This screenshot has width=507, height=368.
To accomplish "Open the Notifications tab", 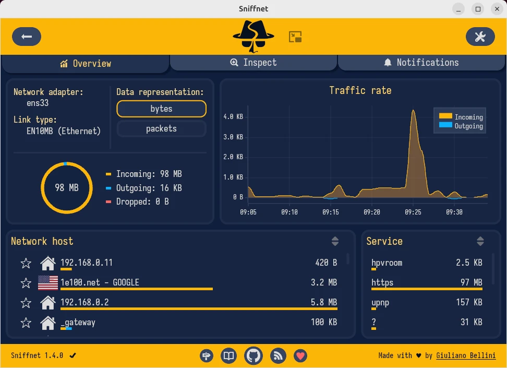I will coord(421,63).
